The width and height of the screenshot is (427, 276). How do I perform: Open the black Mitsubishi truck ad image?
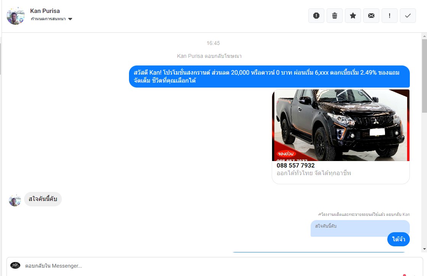(x=341, y=125)
